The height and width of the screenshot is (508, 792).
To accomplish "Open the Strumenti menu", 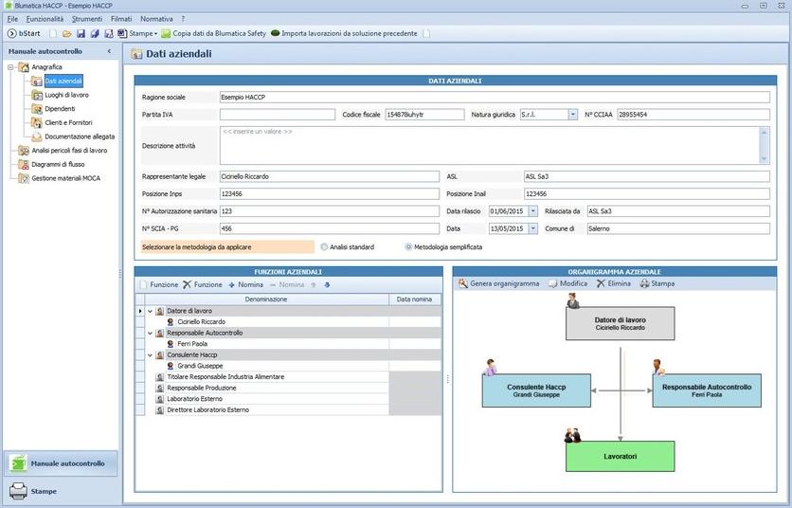I will tap(86, 18).
